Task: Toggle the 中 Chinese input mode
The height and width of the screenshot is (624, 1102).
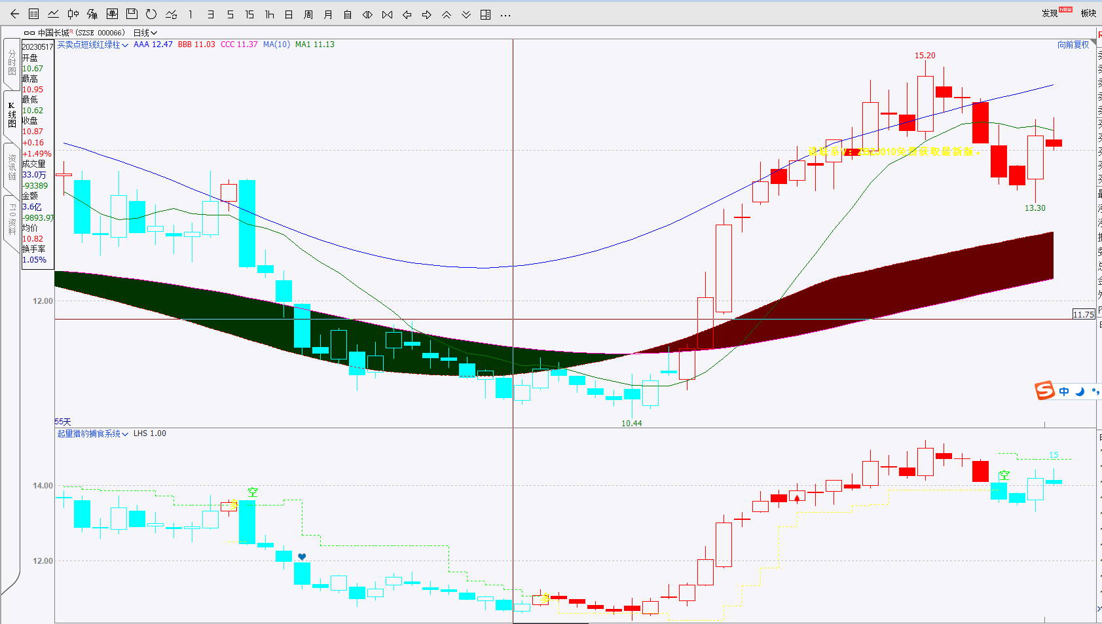Action: pyautogui.click(x=1064, y=392)
